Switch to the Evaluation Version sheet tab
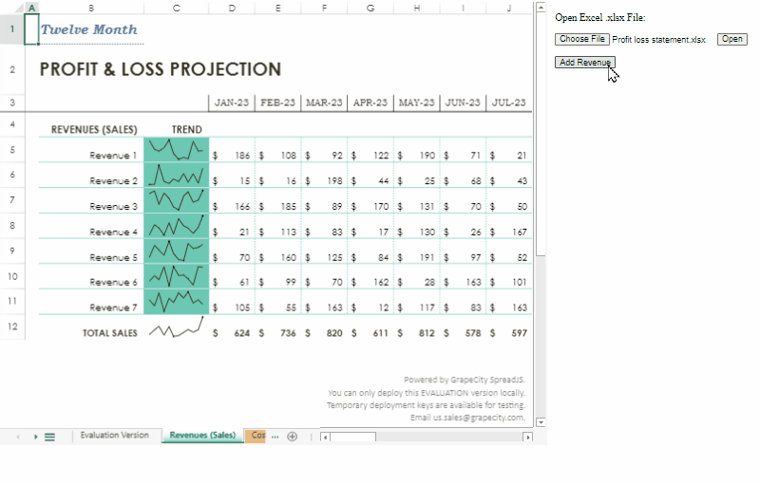 pos(114,436)
